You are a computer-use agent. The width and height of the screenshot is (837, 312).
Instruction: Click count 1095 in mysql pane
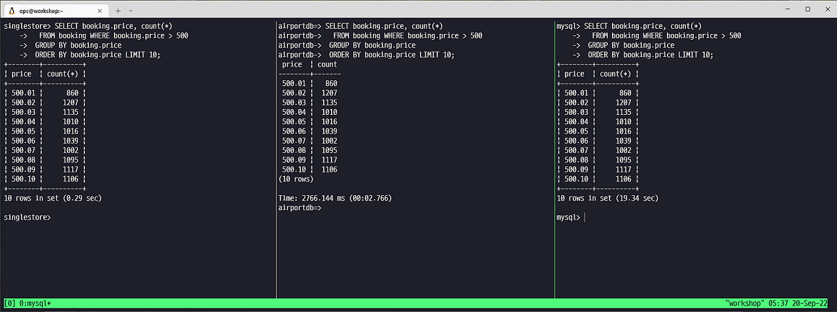tap(623, 160)
